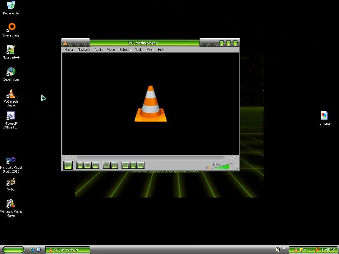Toggle the playlist button

[125, 166]
